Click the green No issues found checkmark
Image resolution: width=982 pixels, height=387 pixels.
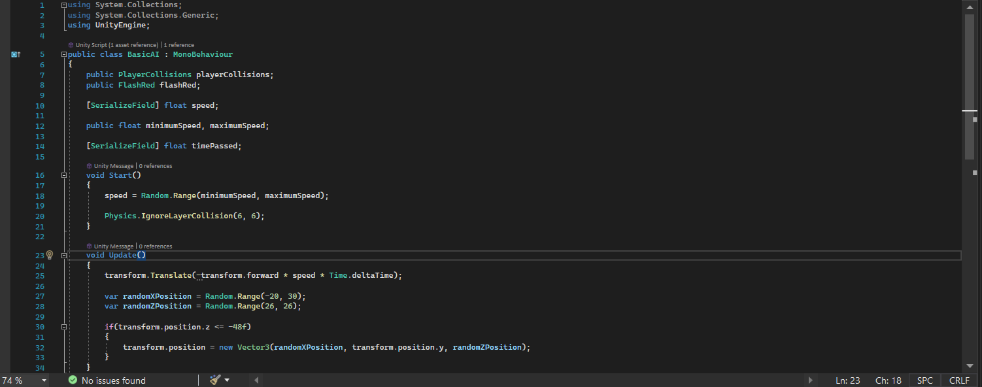pyautogui.click(x=73, y=380)
